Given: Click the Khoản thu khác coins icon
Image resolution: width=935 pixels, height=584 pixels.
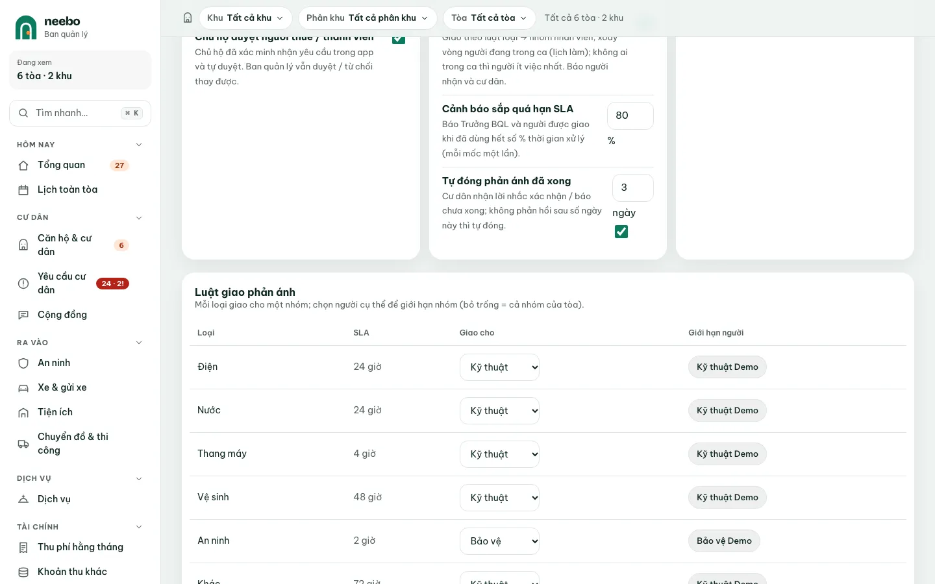Looking at the screenshot, I should 23,572.
